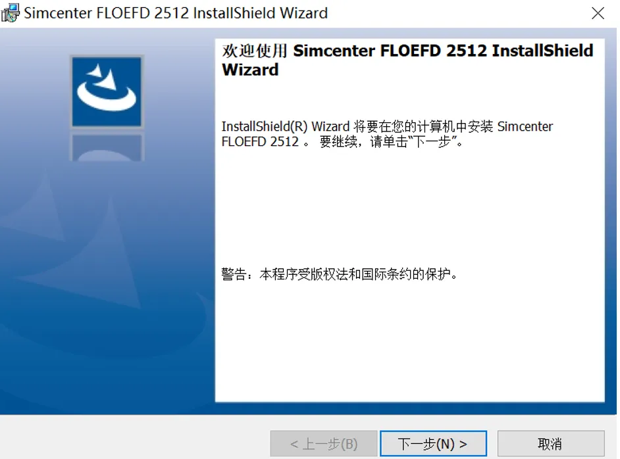The height and width of the screenshot is (459, 620).
Task: Click the empty gray bar left of 上一步
Action: pyautogui.click(x=134, y=439)
